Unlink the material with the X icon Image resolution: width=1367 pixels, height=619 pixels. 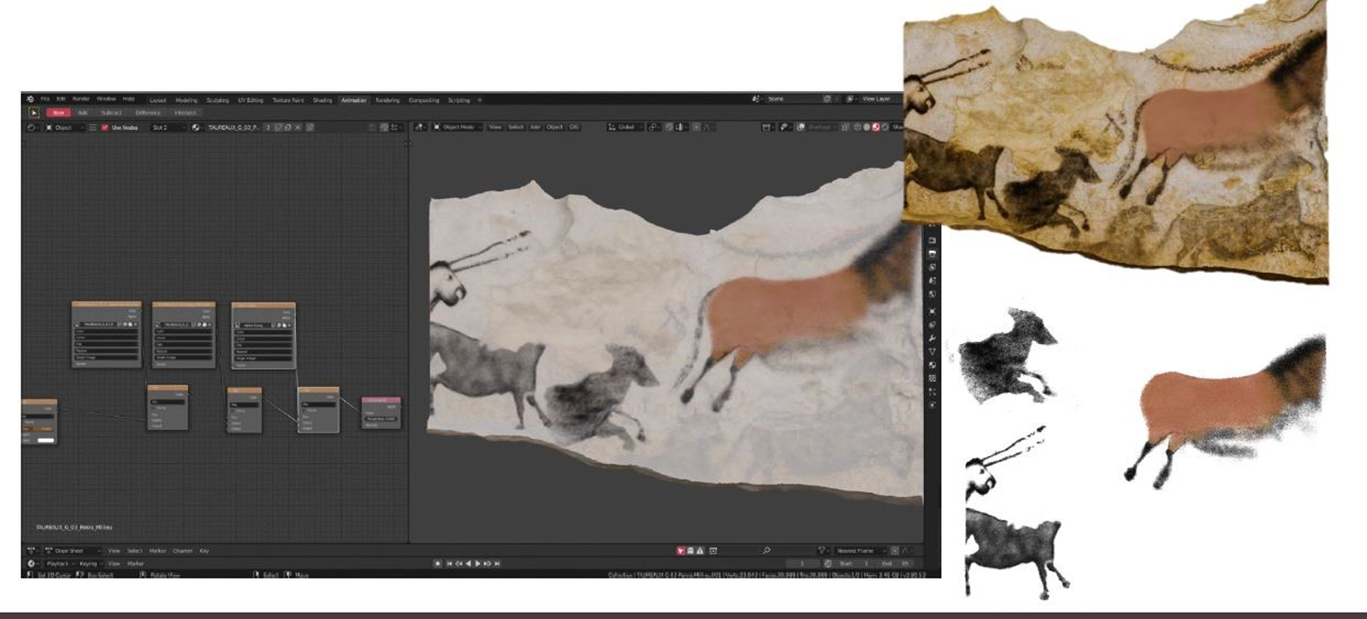coord(298,127)
